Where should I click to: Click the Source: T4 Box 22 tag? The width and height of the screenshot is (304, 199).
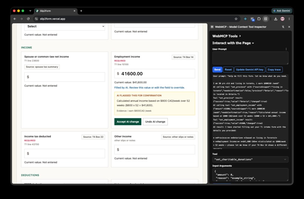[x=93, y=137]
